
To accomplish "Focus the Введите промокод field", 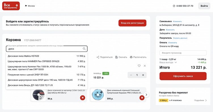I will pyautogui.click(x=183, y=53).
